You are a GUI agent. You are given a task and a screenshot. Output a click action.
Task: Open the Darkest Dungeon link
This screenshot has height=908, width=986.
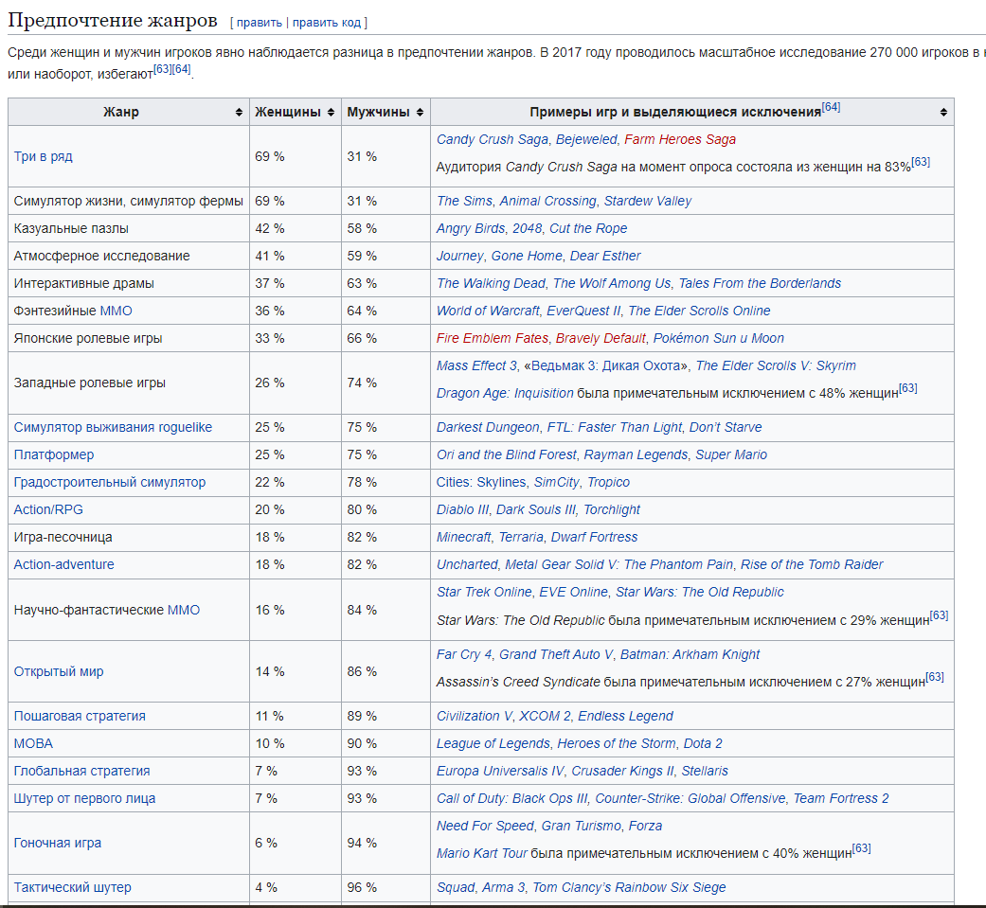click(488, 428)
